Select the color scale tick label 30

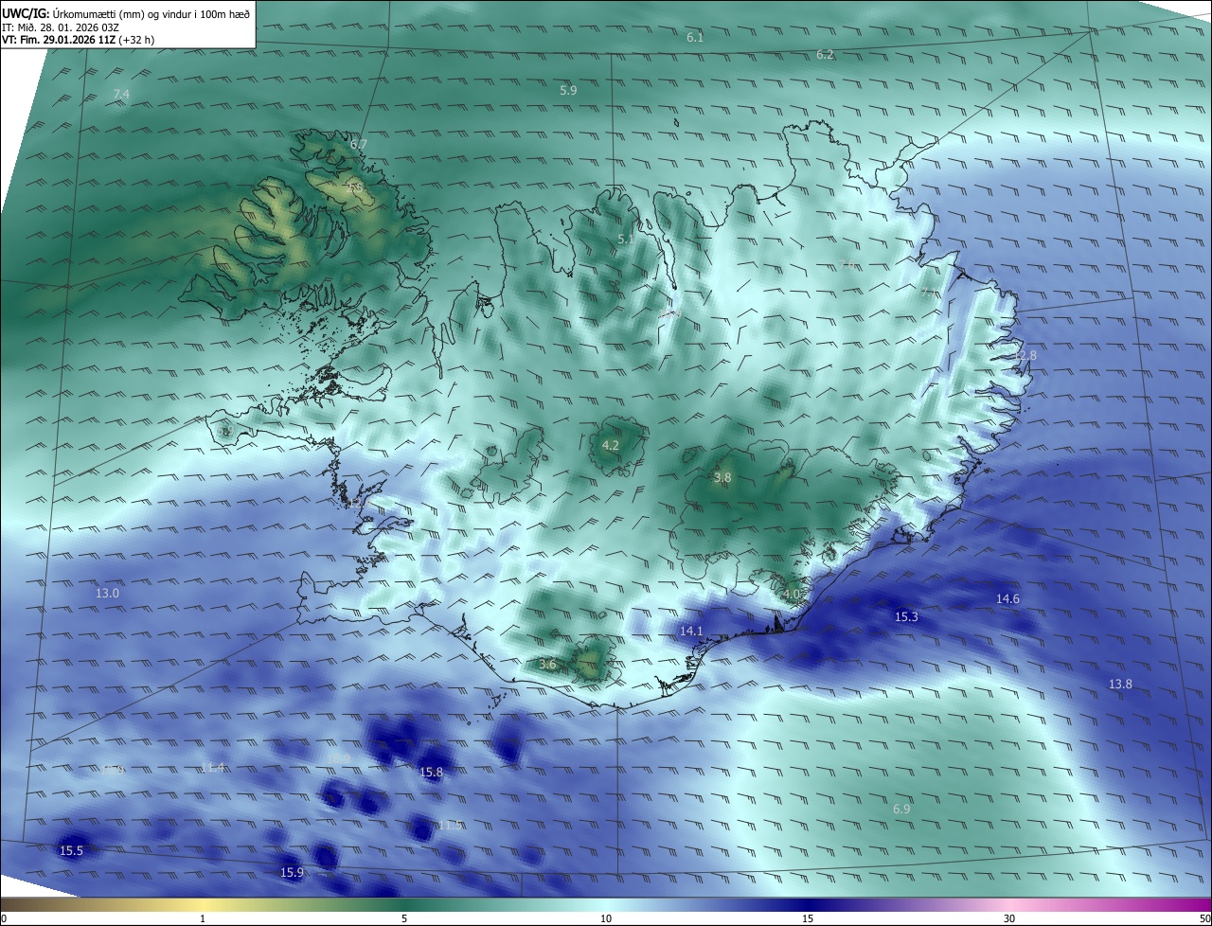click(1009, 918)
